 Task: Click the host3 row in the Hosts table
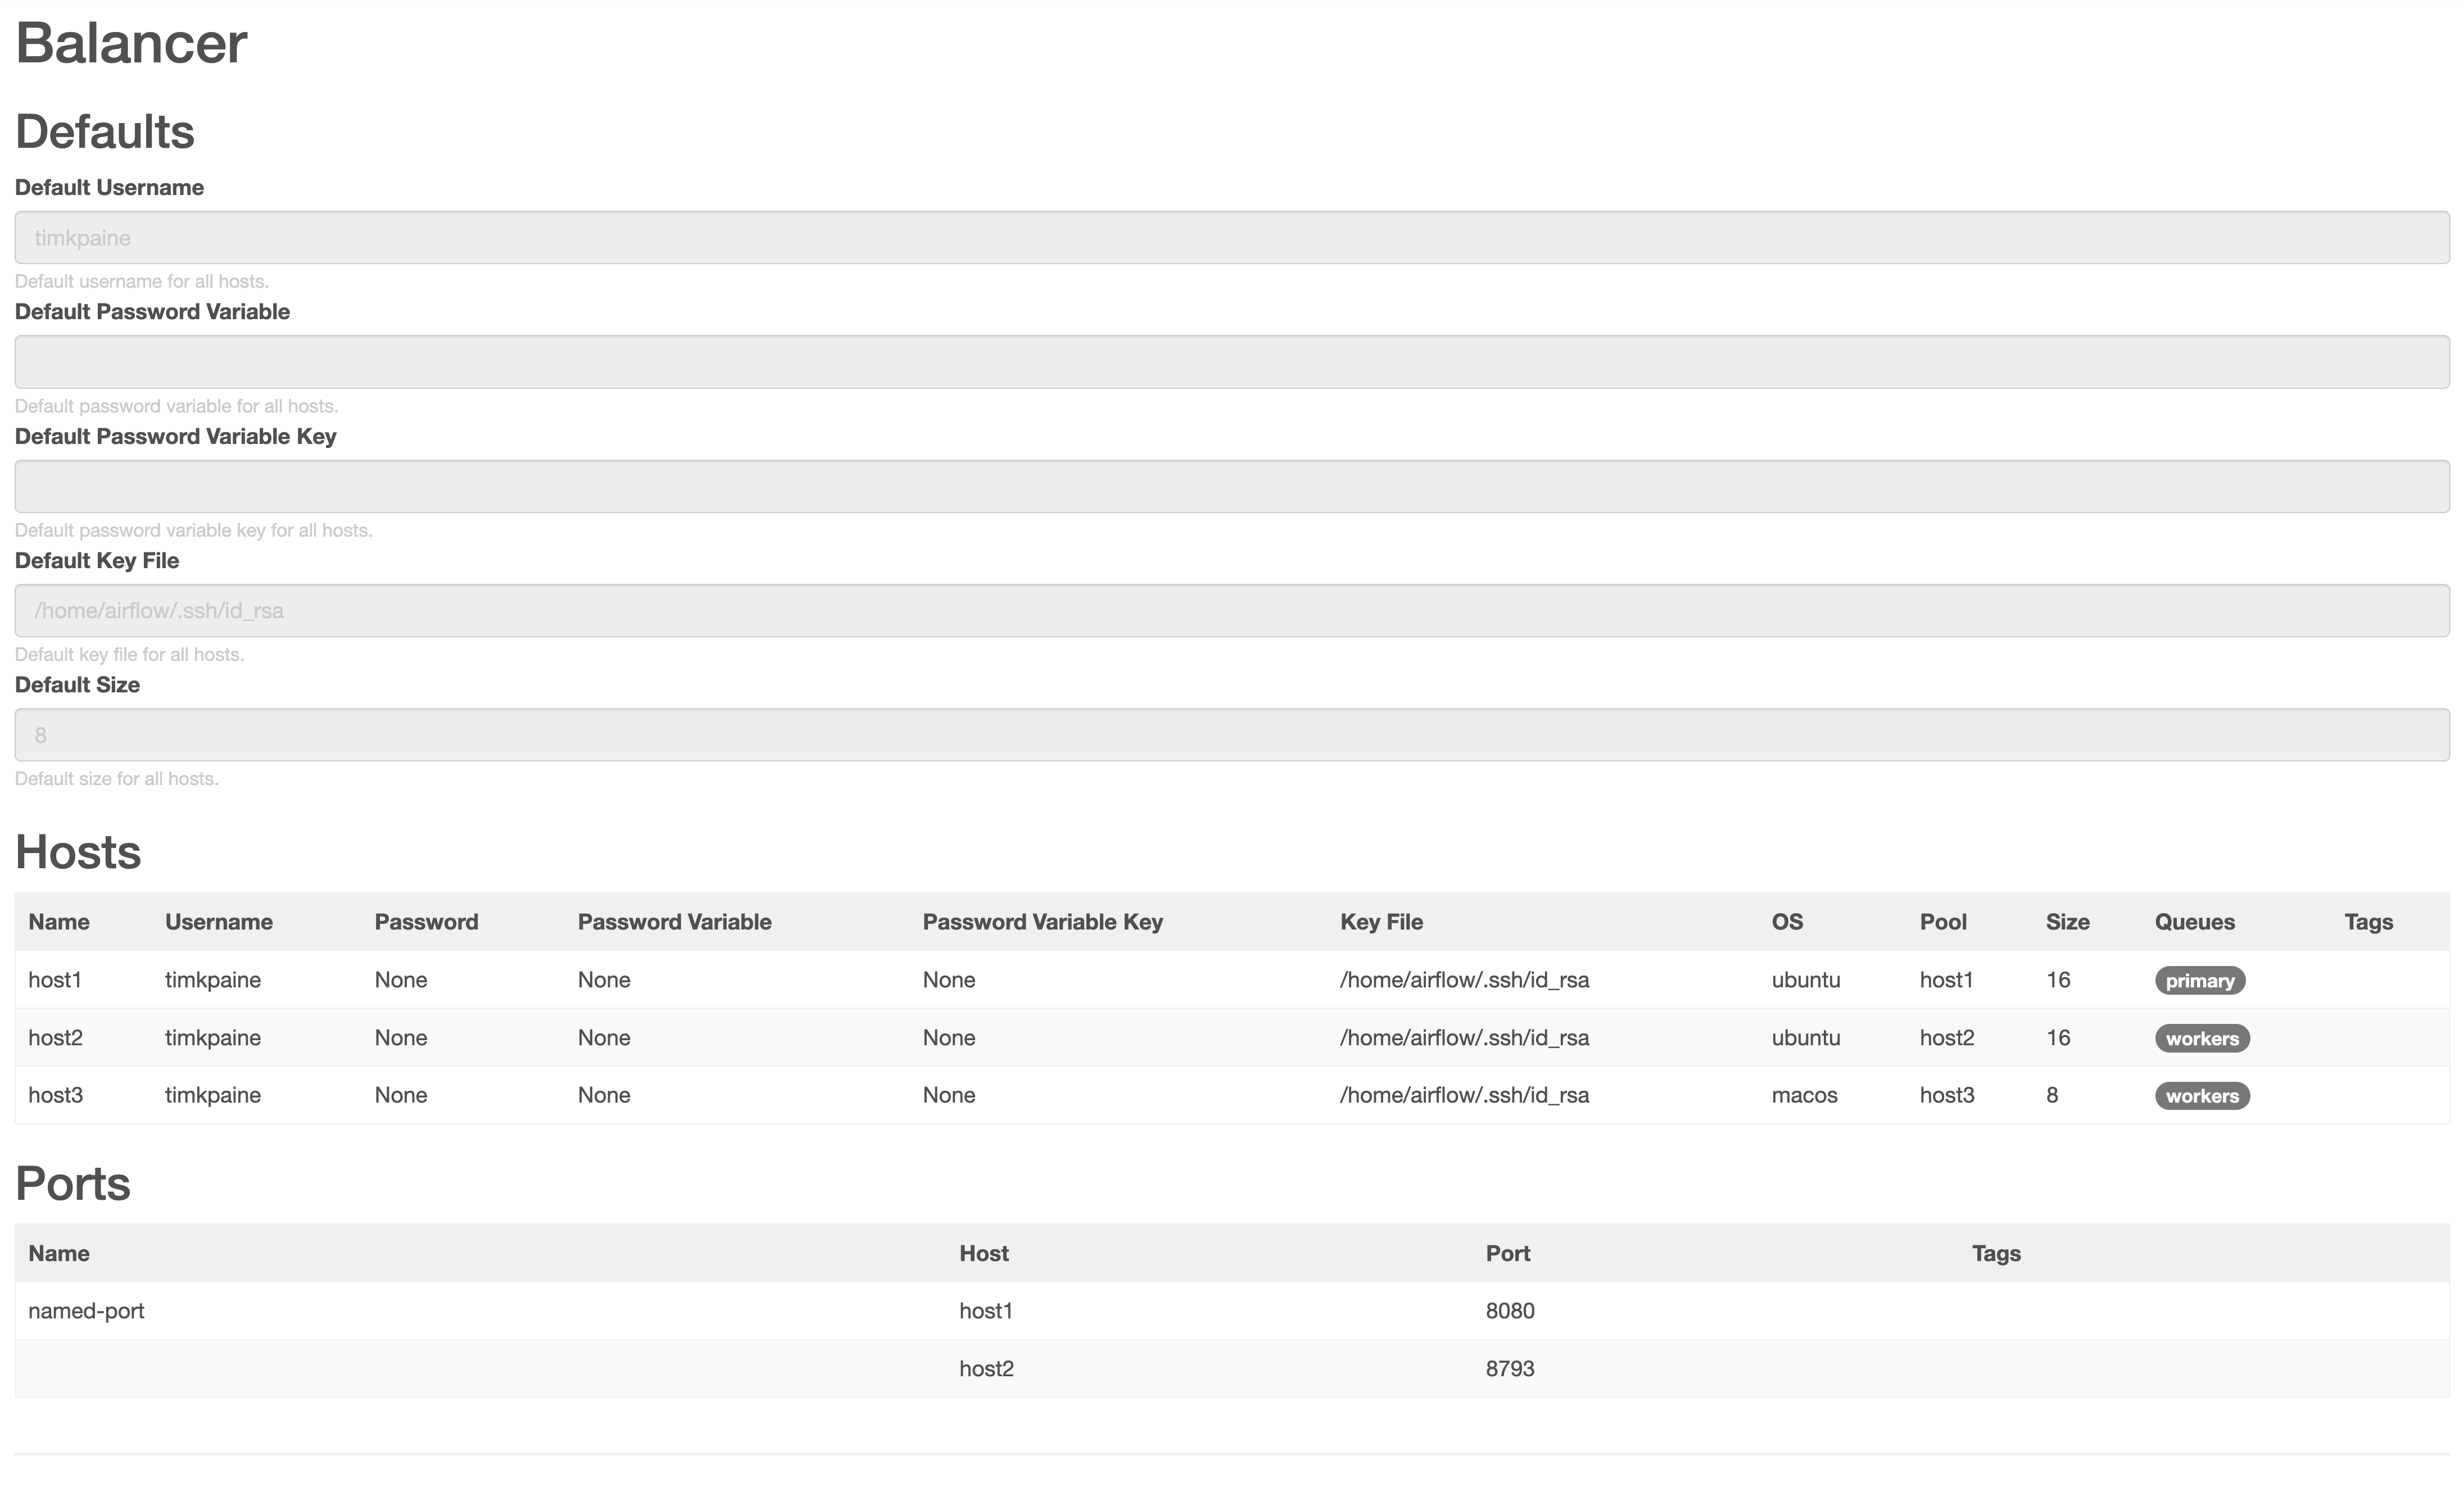[x=55, y=1095]
